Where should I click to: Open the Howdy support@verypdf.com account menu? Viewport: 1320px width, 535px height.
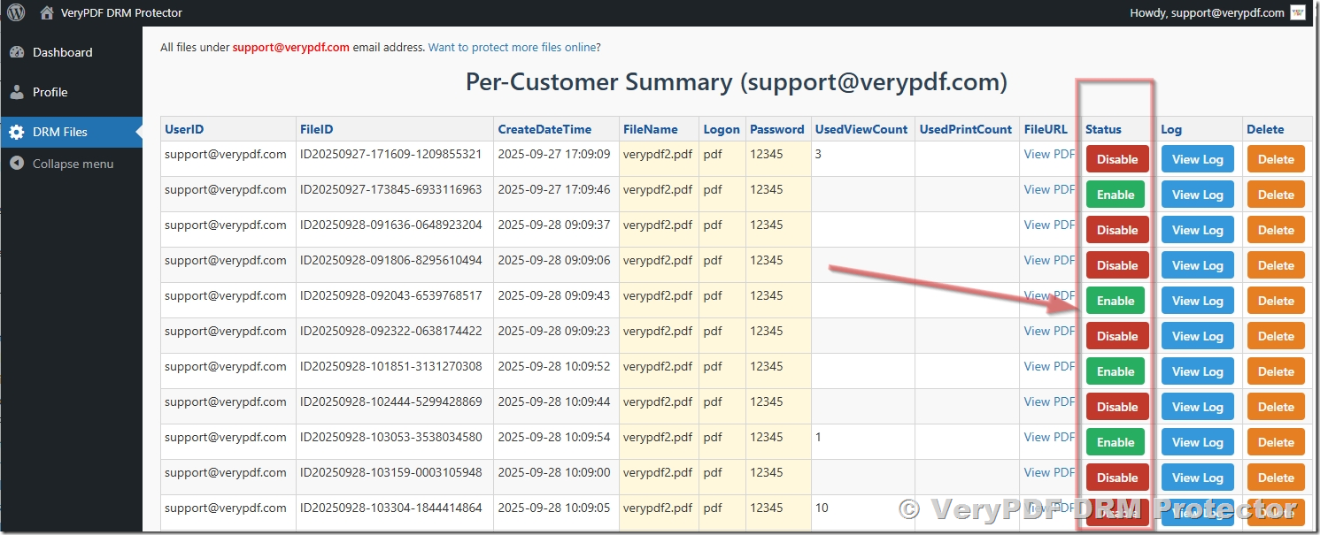[1207, 12]
